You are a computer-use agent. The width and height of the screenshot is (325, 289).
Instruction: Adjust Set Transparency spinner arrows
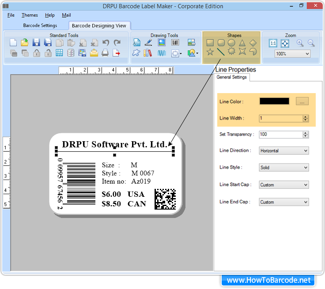point(306,135)
